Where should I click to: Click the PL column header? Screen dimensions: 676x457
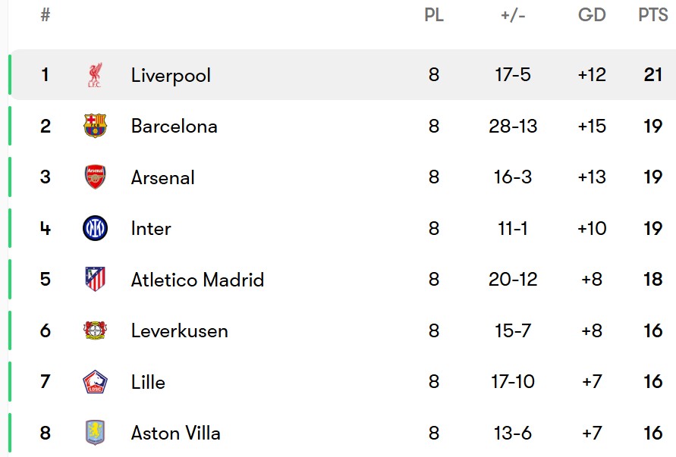tap(434, 15)
